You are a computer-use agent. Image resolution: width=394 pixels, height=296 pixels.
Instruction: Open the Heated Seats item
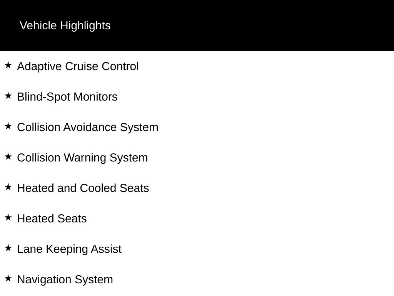(x=52, y=219)
